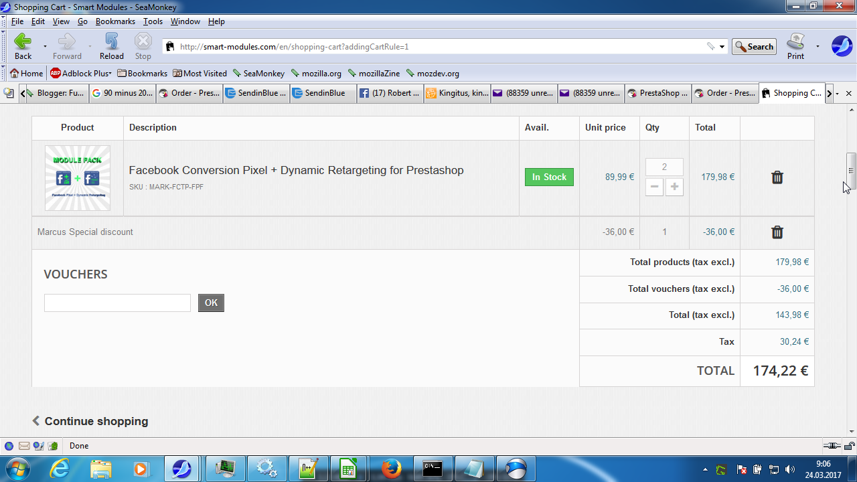Switch to the PrestaShop tab
This screenshot has width=857, height=482.
657,93
